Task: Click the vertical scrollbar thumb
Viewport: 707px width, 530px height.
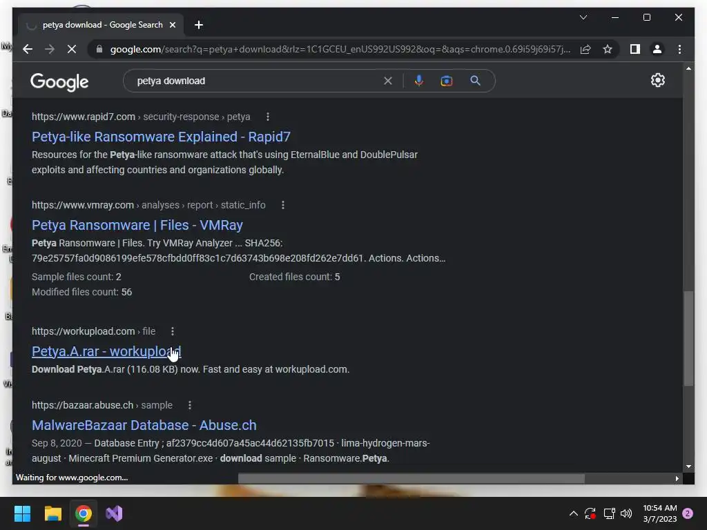Action: (x=688, y=338)
